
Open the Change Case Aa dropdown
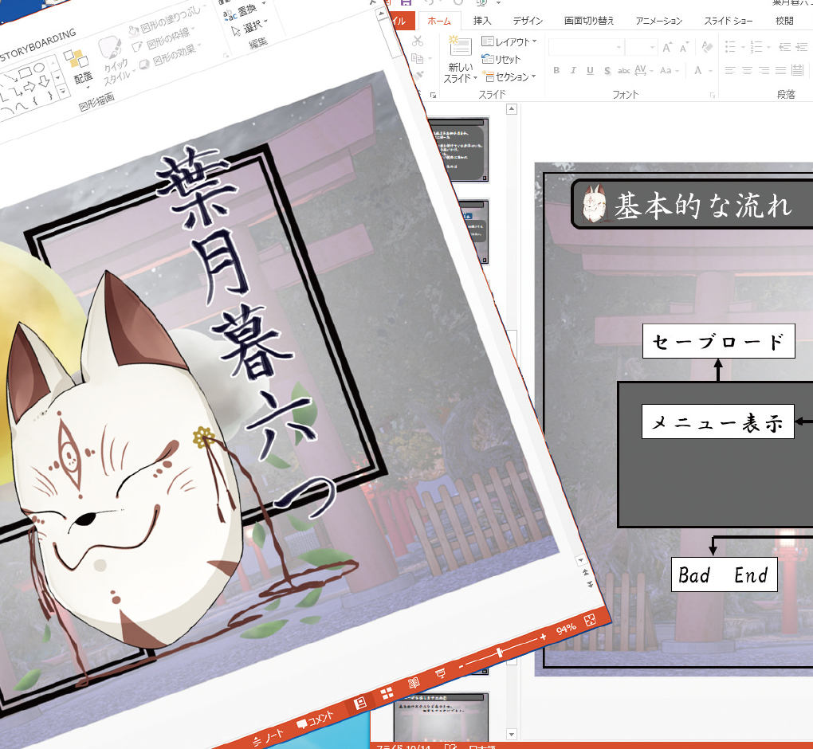[x=670, y=70]
